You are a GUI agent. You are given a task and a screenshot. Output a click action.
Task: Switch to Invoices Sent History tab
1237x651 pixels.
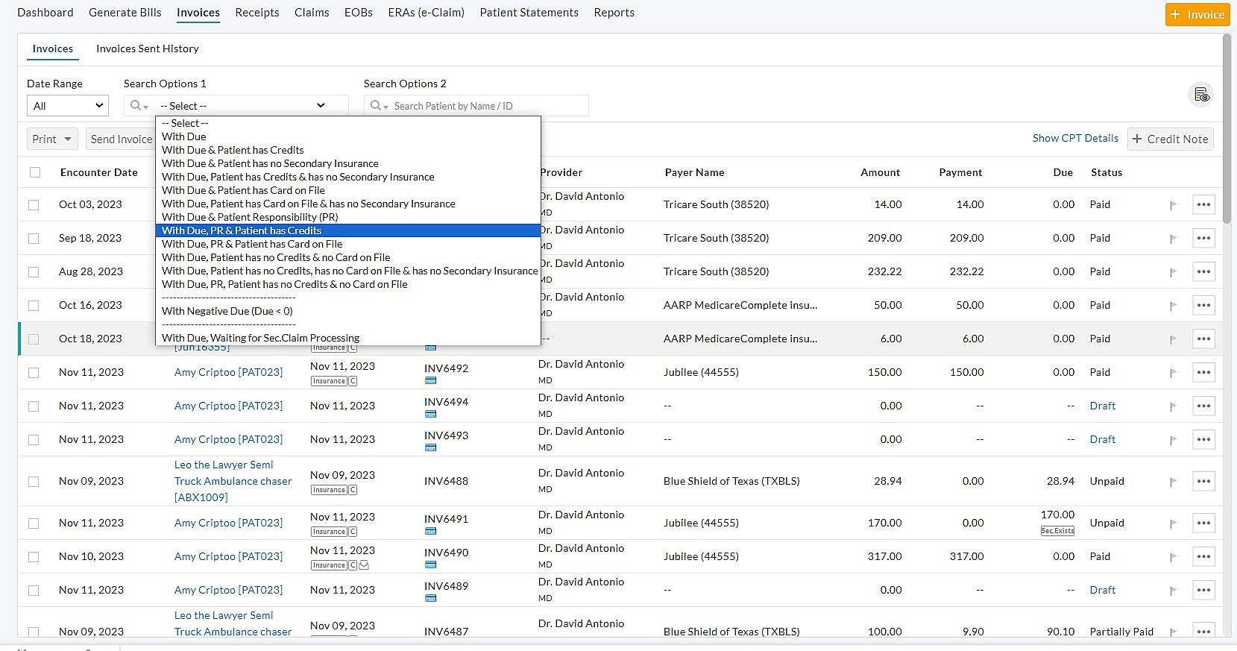click(x=147, y=49)
